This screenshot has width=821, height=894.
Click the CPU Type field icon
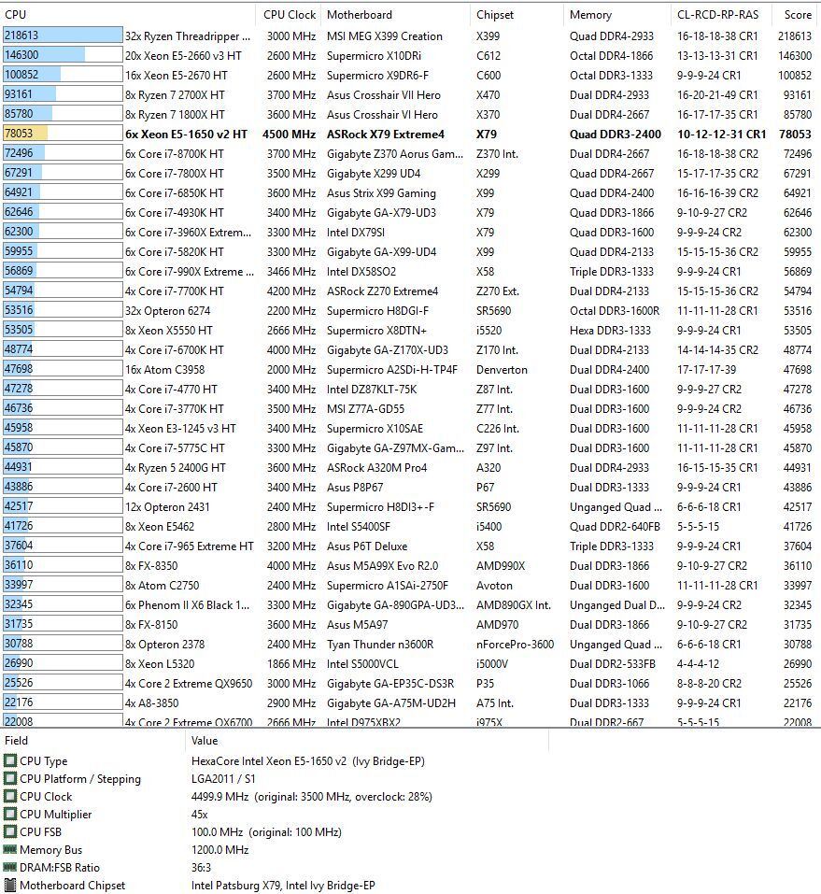pyautogui.click(x=9, y=761)
